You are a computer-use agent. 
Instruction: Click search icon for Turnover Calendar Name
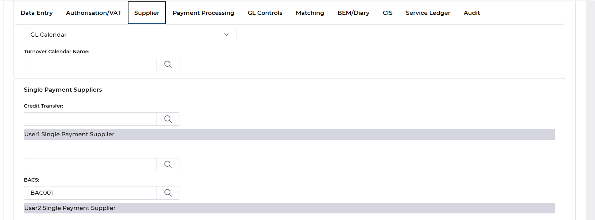[x=168, y=65]
